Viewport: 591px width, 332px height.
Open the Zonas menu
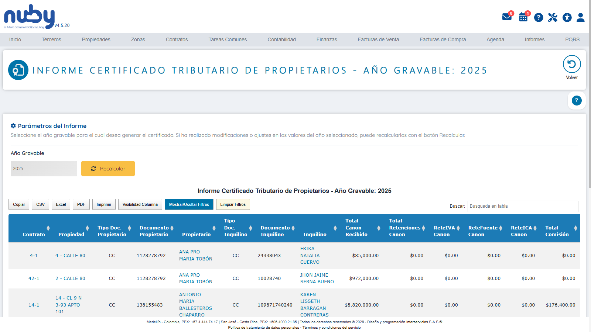pyautogui.click(x=138, y=39)
